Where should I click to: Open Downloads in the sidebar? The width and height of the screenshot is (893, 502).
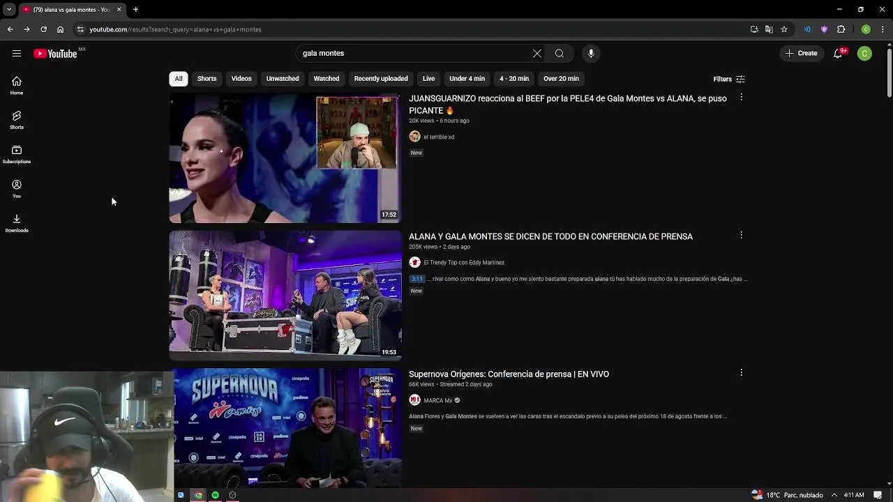[17, 223]
